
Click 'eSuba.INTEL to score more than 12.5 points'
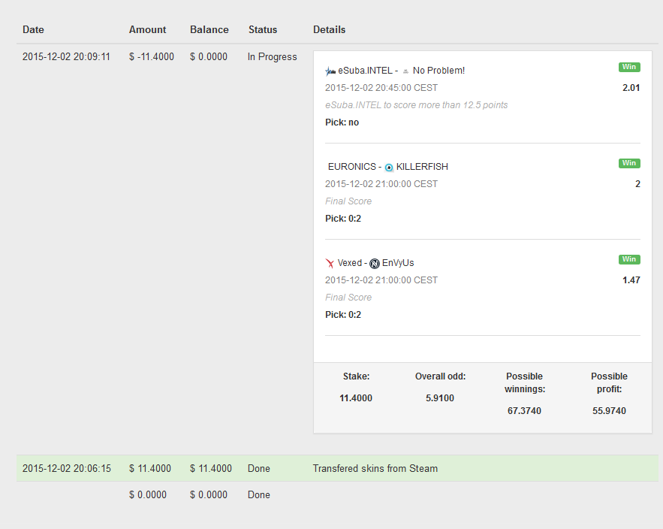tap(417, 105)
